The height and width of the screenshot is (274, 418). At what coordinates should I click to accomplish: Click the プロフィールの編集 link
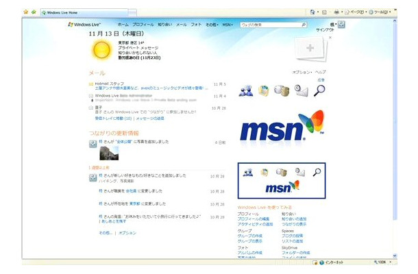(254, 219)
